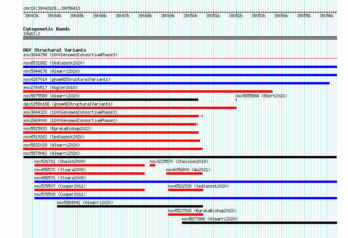Viewport: 348px width, 238px height.
Task: Click the black bar under nsv5879042
Action: click(180, 157)
